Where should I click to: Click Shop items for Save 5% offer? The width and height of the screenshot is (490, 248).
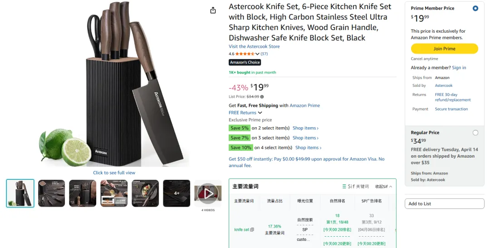point(305,128)
